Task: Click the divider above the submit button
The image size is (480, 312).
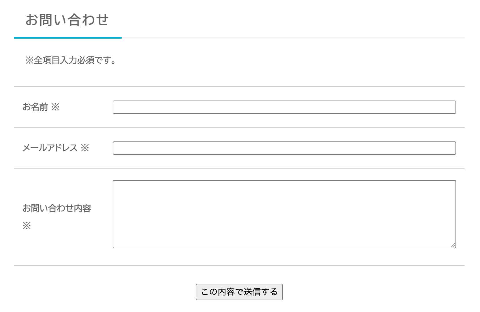Action: pyautogui.click(x=239, y=266)
